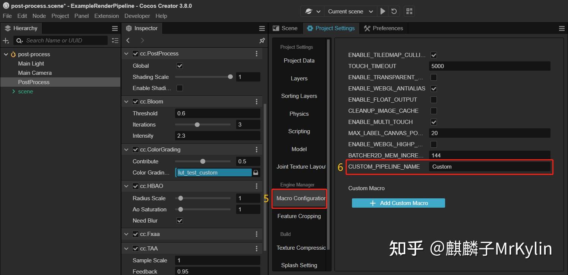
Task: Open the device preview QR code icon
Action: click(409, 11)
